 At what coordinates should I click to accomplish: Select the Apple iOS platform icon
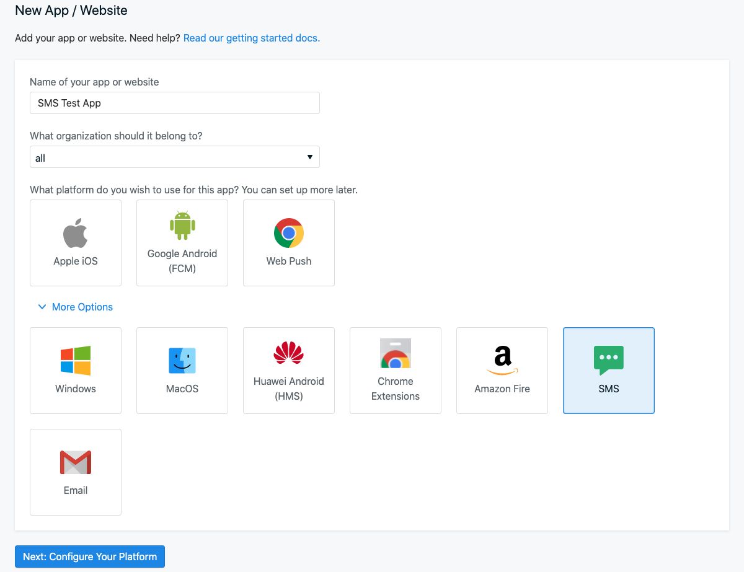(76, 233)
